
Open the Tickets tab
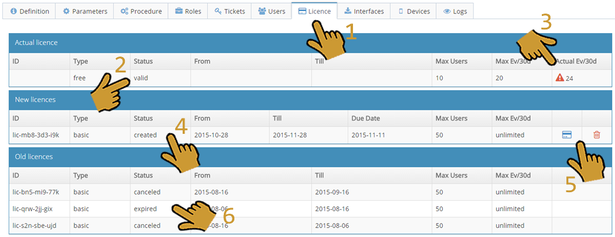230,12
